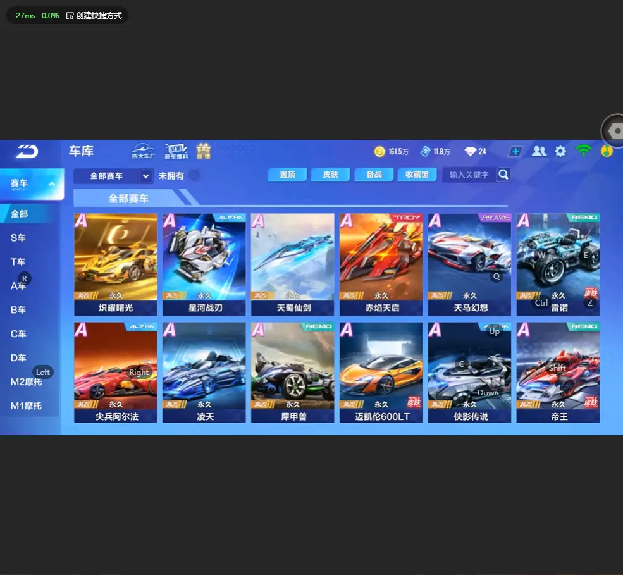The height and width of the screenshot is (575, 623).
Task: Select the 迈凯伦600LT car card
Action: (x=381, y=373)
